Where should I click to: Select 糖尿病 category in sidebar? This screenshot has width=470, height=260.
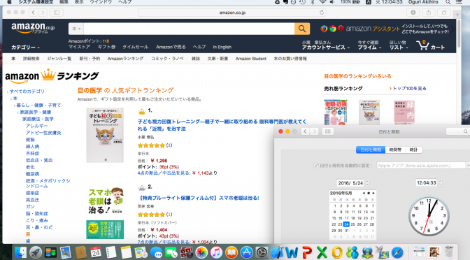pyautogui.click(x=32, y=174)
